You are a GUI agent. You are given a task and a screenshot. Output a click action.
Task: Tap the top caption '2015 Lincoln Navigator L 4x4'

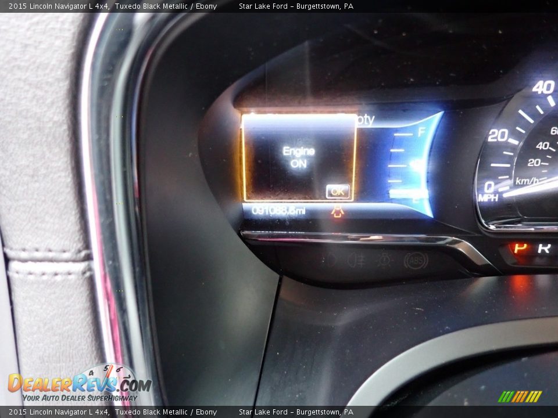click(59, 6)
